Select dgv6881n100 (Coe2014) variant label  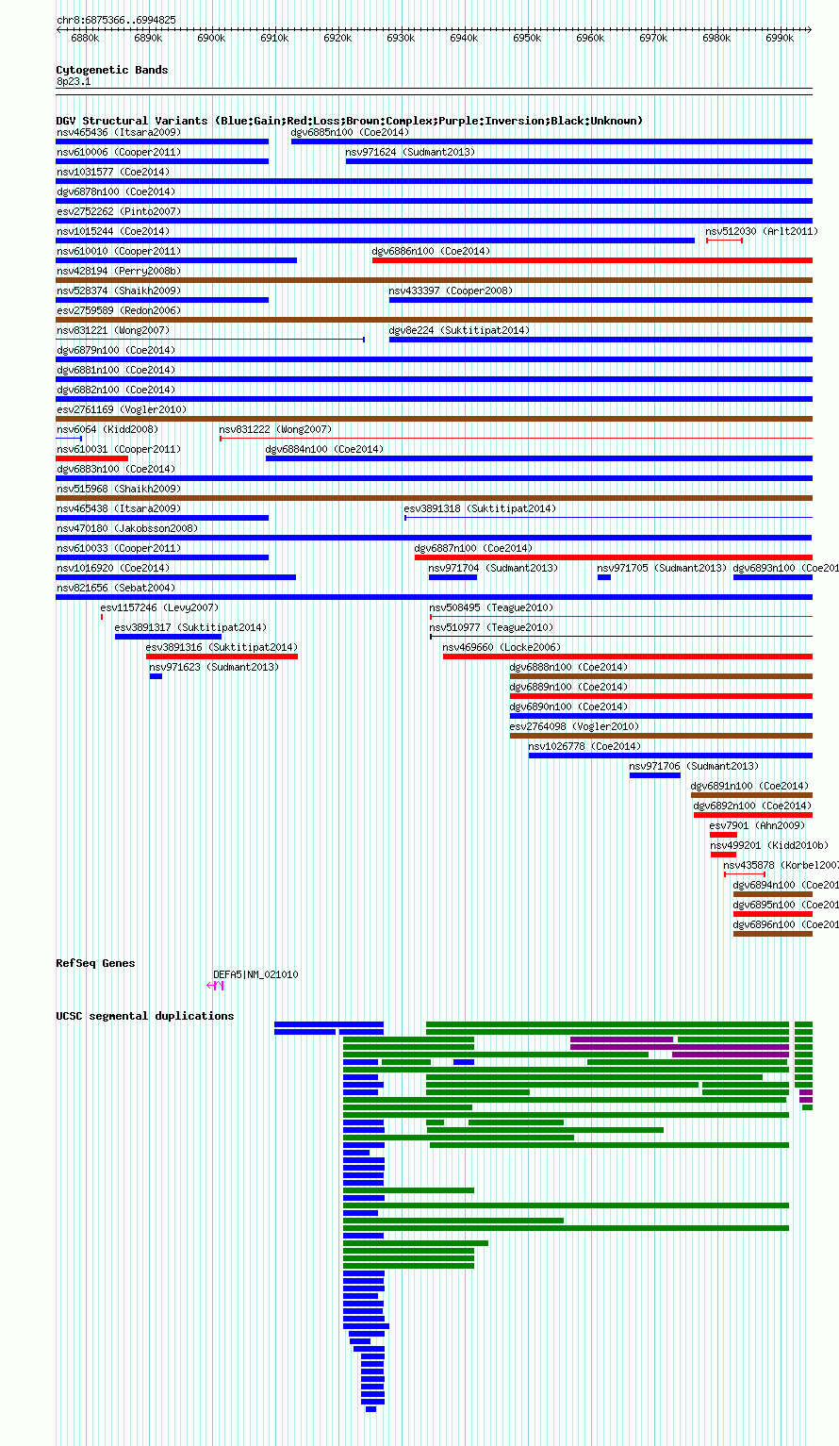coord(116,370)
